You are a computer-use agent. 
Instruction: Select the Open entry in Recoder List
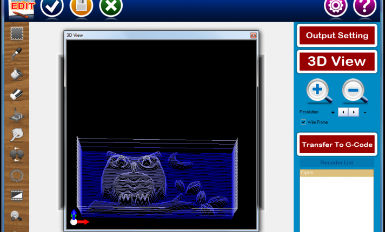(336, 173)
